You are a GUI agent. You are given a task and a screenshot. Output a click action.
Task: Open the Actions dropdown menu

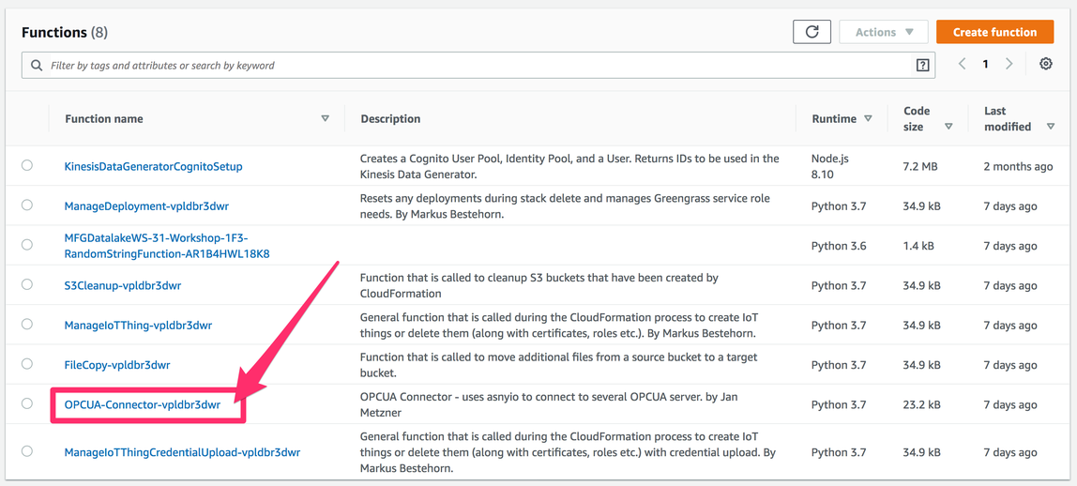click(x=883, y=32)
